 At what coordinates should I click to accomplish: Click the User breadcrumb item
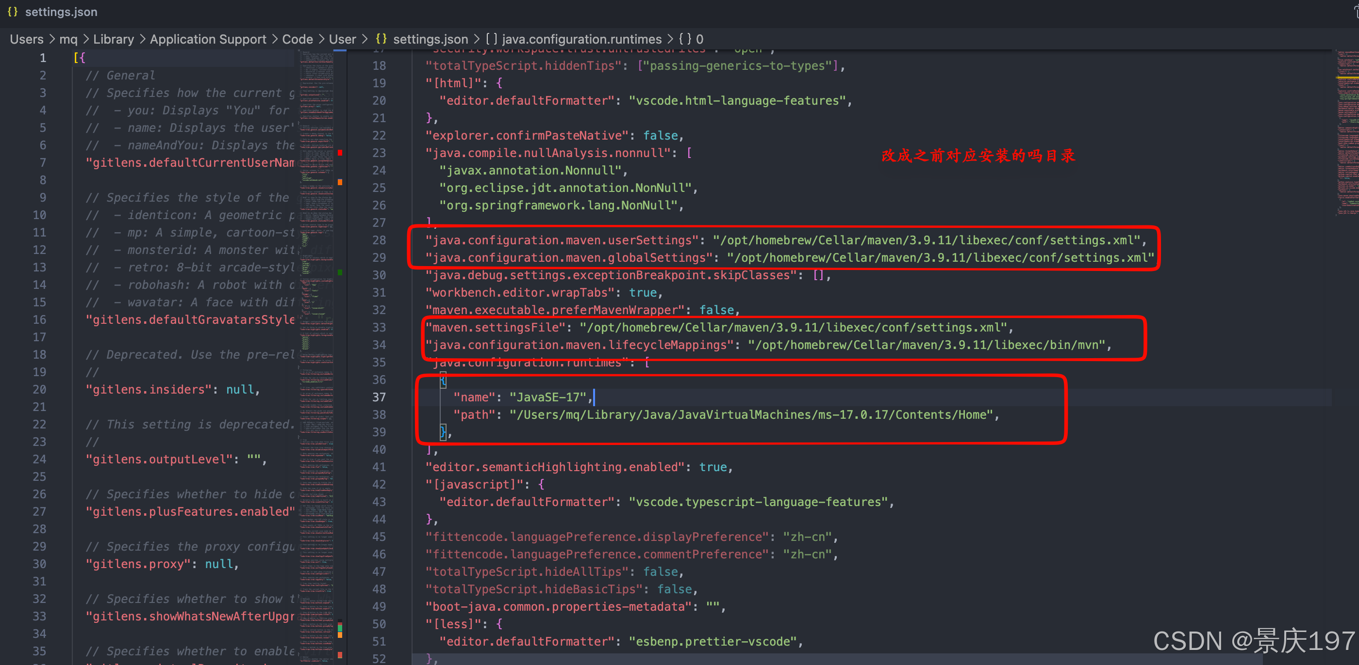[342, 39]
